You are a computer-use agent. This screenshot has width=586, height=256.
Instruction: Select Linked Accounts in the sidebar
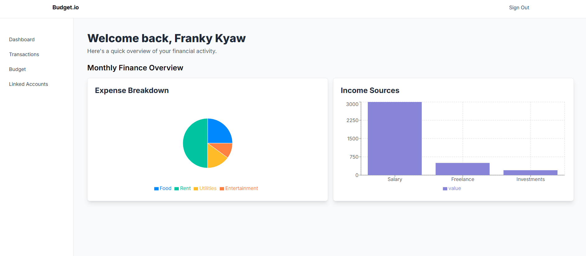(29, 84)
